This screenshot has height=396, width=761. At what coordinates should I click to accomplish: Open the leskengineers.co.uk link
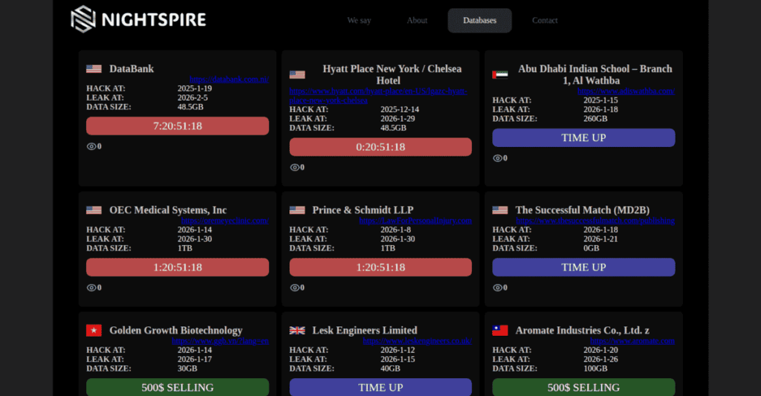click(x=418, y=341)
